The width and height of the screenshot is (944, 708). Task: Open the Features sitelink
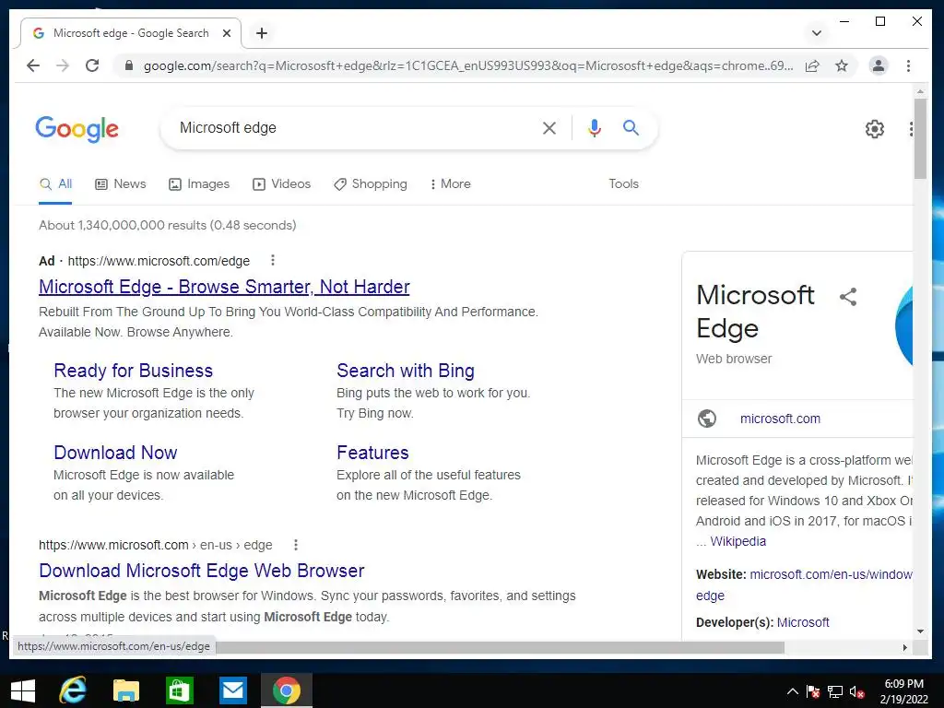tap(372, 452)
